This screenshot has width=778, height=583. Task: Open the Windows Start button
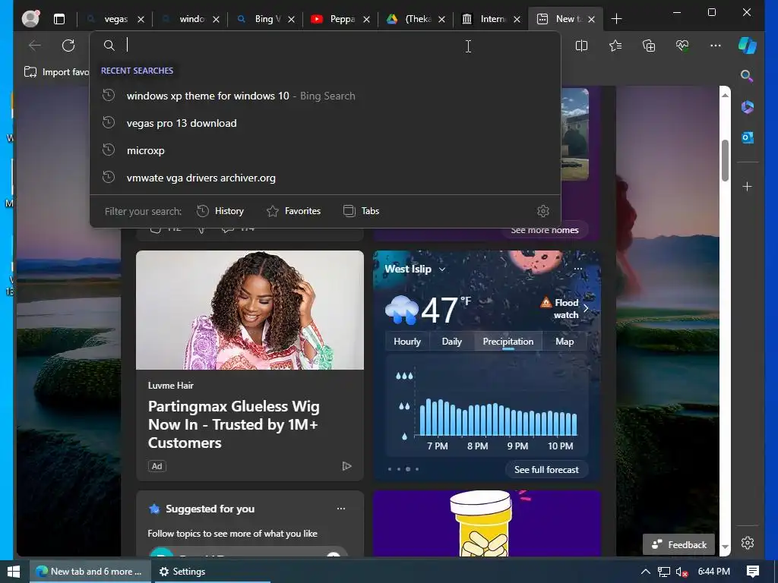coord(14,572)
